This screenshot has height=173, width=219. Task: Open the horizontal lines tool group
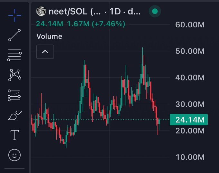pos(14,55)
